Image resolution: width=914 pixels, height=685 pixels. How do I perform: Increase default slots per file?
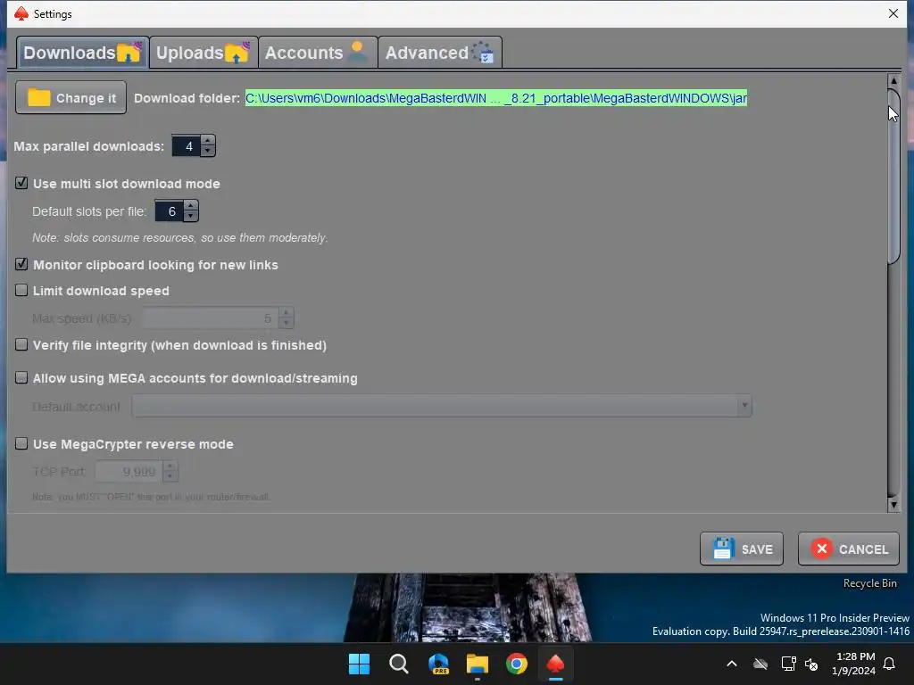191,206
